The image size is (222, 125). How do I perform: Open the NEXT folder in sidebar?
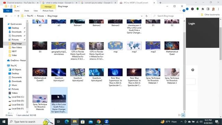(x=14, y=51)
